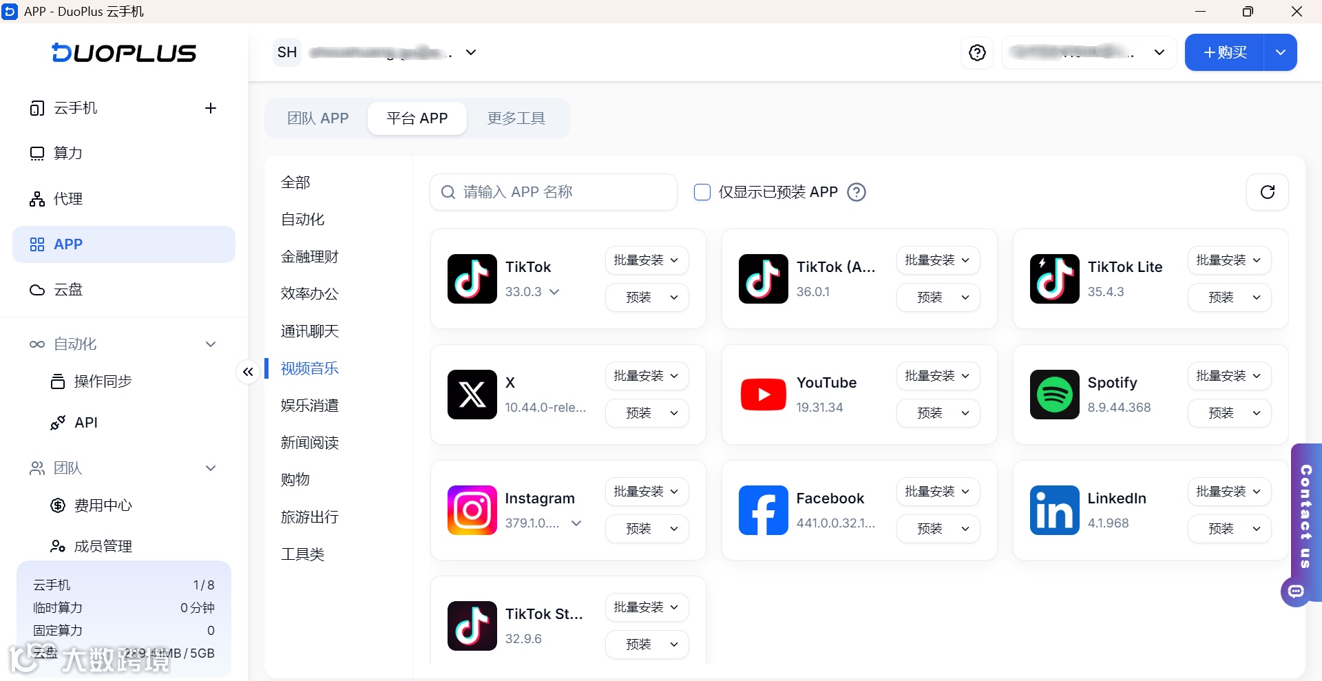Click the TikTok app icon
Screen dimensions: 1322x681
pos(472,279)
